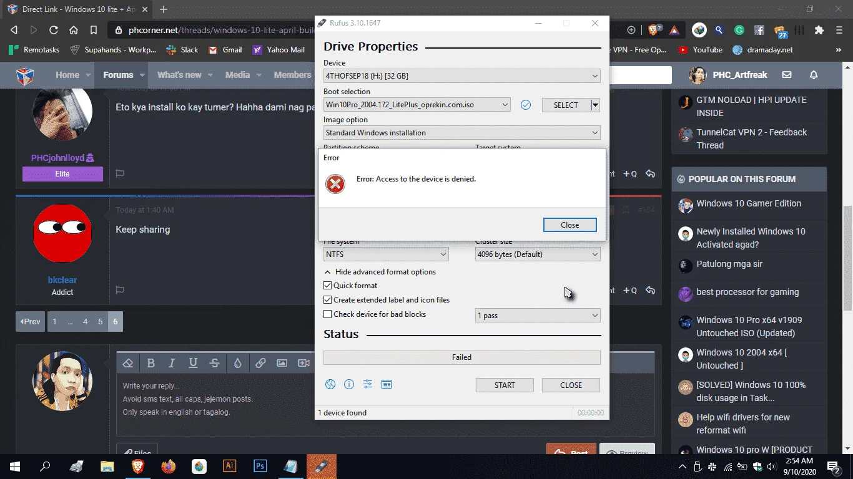
Task: Open forum alerts bell icon
Action: pyautogui.click(x=814, y=75)
